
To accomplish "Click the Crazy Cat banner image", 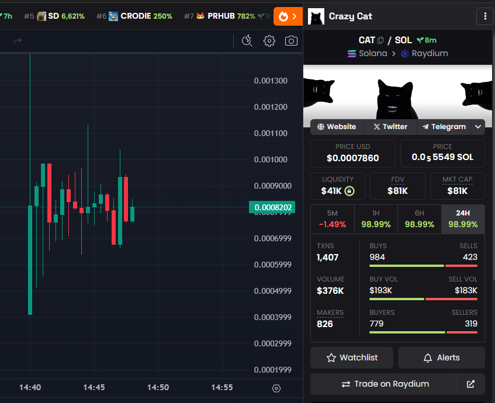I will click(397, 92).
